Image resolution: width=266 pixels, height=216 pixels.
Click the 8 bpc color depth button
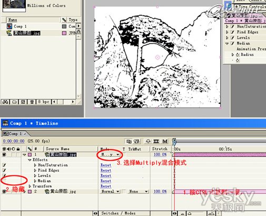(43, 102)
